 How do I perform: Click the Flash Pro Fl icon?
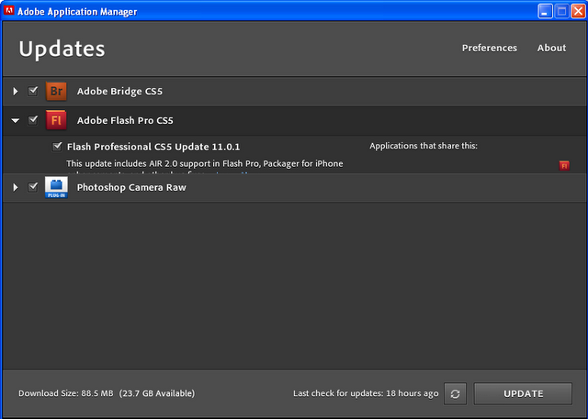(56, 120)
